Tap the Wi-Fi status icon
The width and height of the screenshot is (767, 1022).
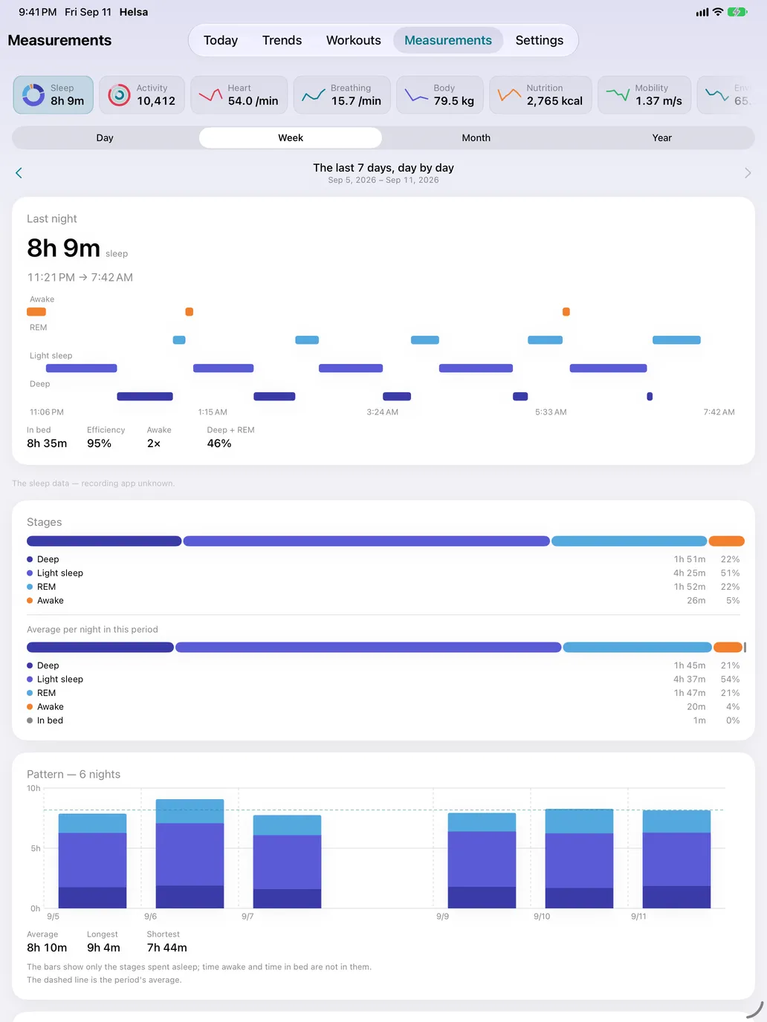tap(717, 12)
